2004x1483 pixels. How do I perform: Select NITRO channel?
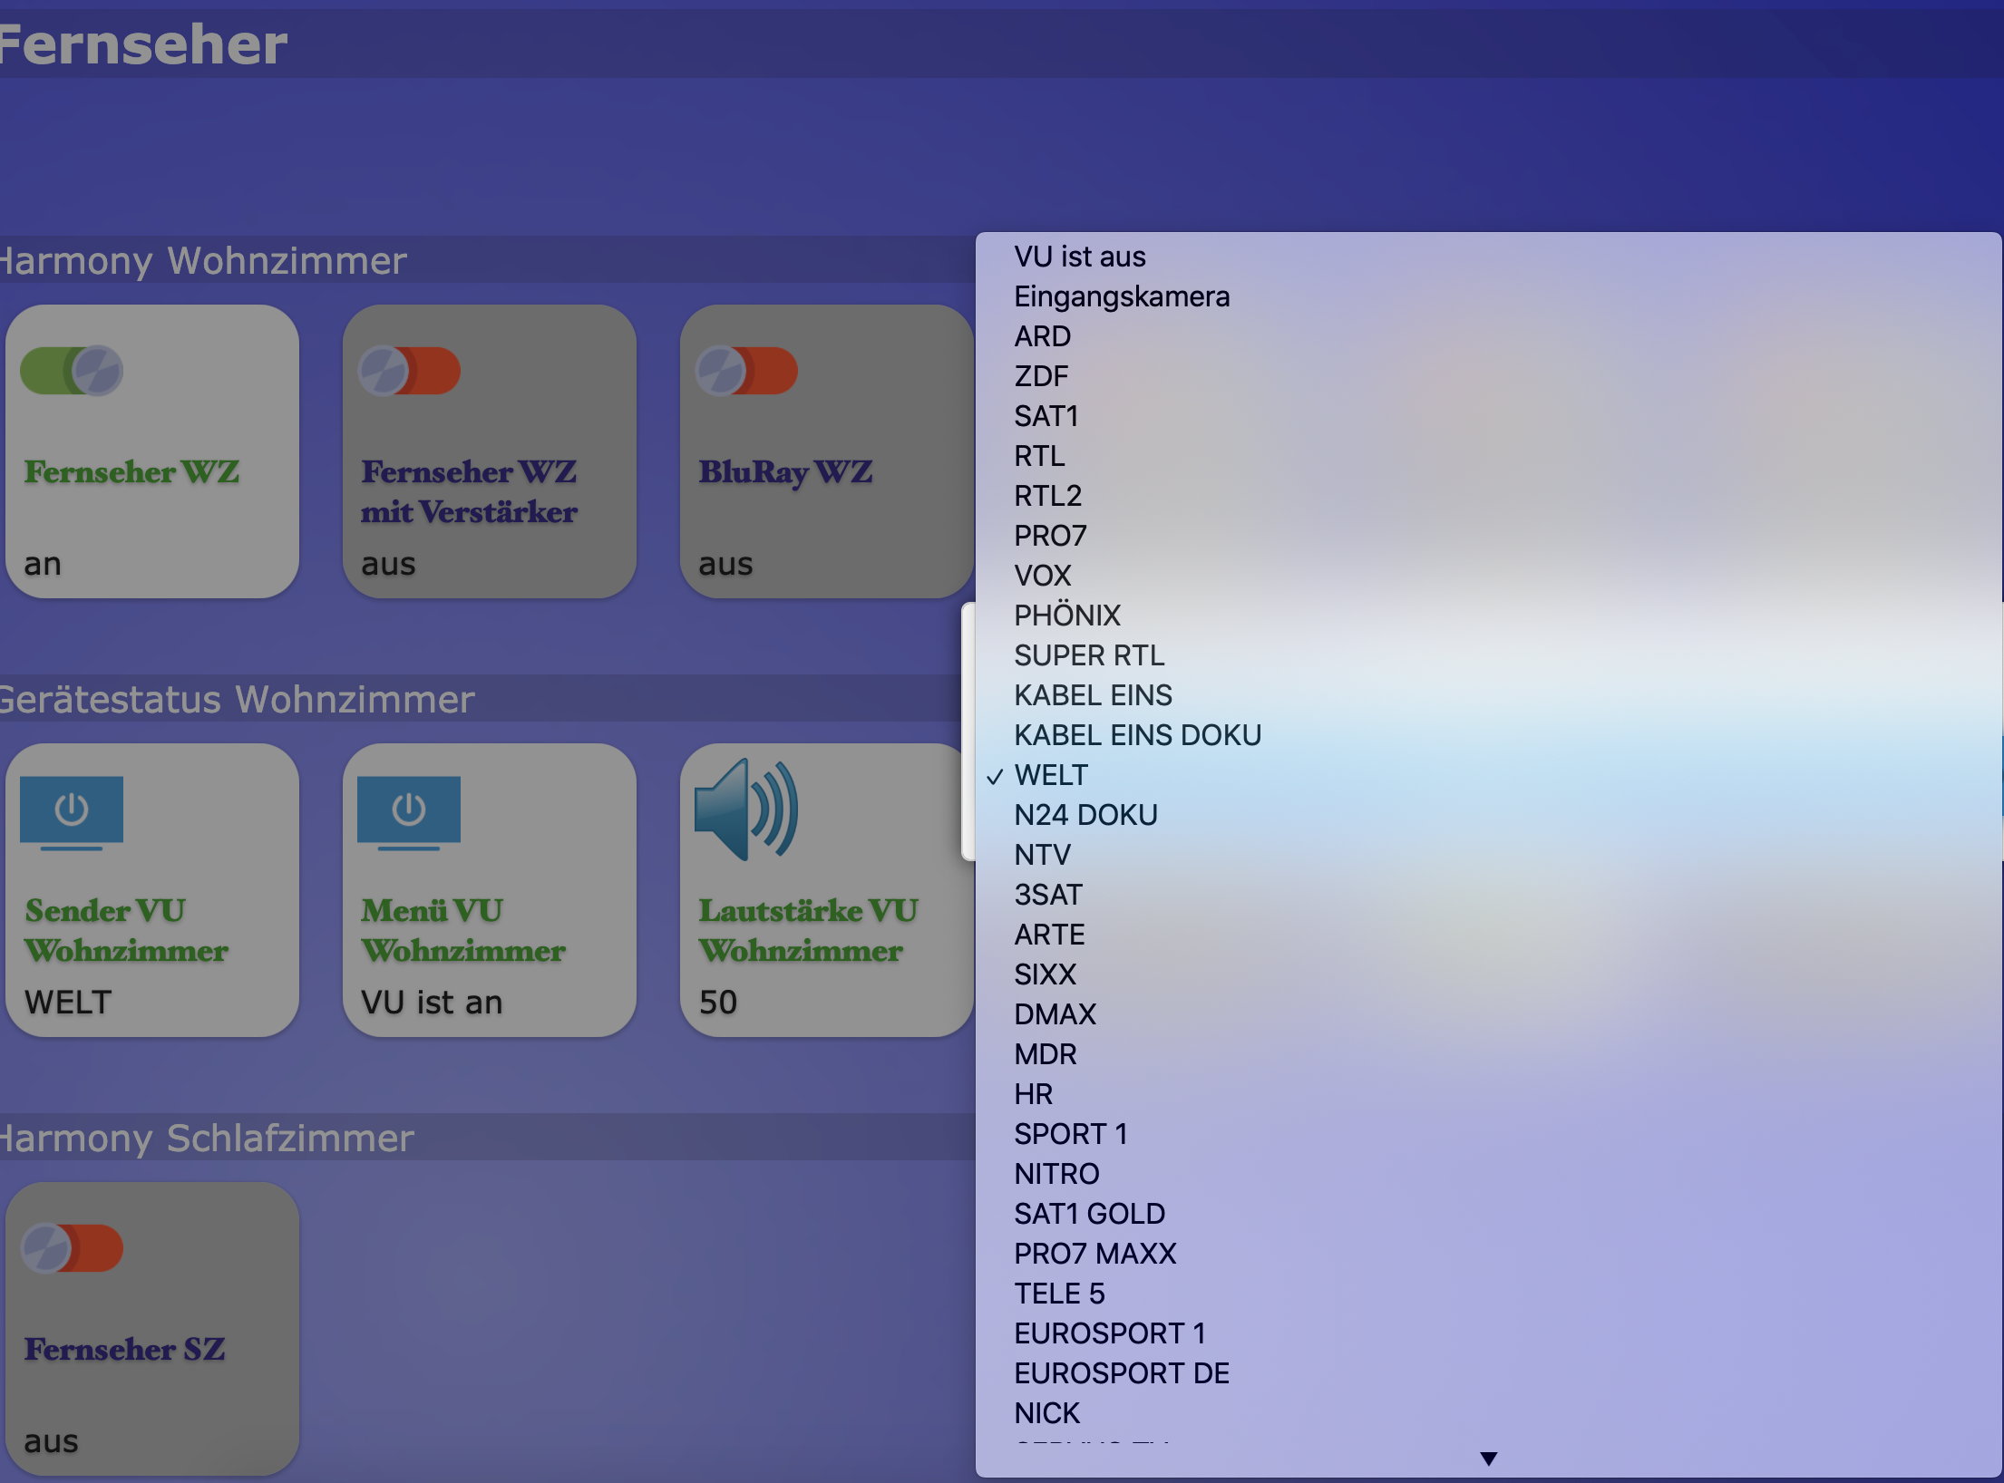(1488, 1174)
